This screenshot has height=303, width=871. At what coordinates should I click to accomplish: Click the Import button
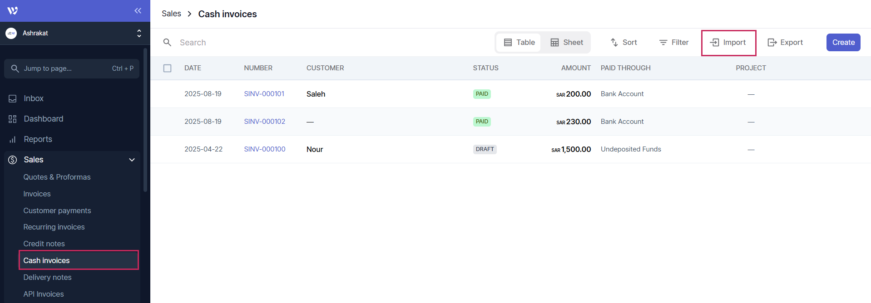728,43
